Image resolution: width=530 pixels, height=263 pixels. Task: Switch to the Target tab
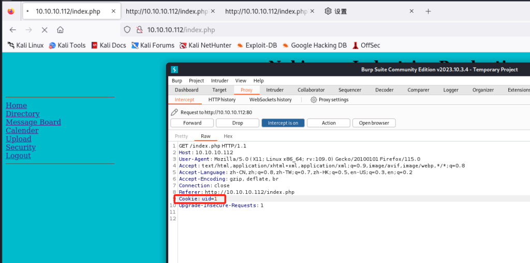click(x=219, y=90)
